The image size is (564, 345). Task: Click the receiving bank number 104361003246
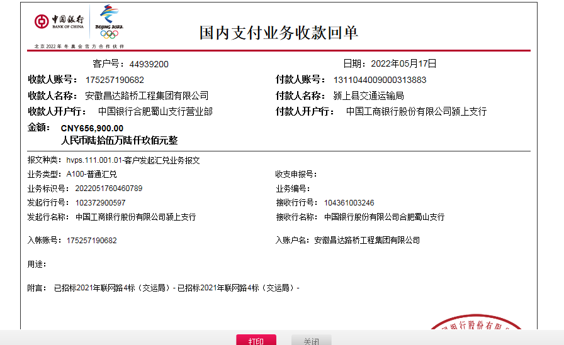[x=349, y=202]
